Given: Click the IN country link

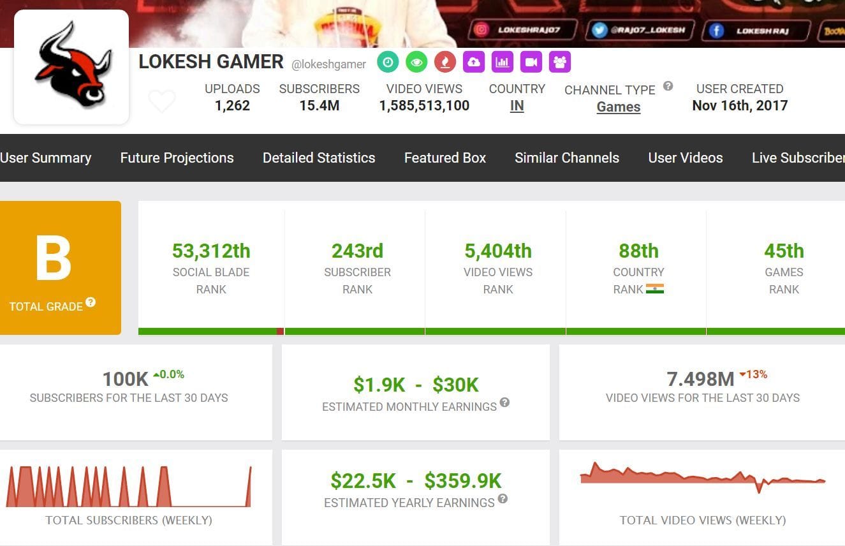Looking at the screenshot, I should coord(517,107).
